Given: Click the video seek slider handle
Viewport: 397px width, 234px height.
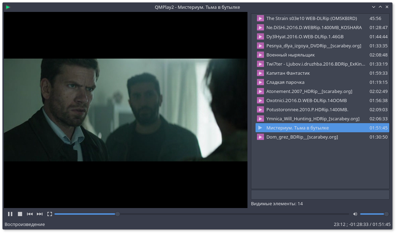Looking at the screenshot, I should pos(118,214).
